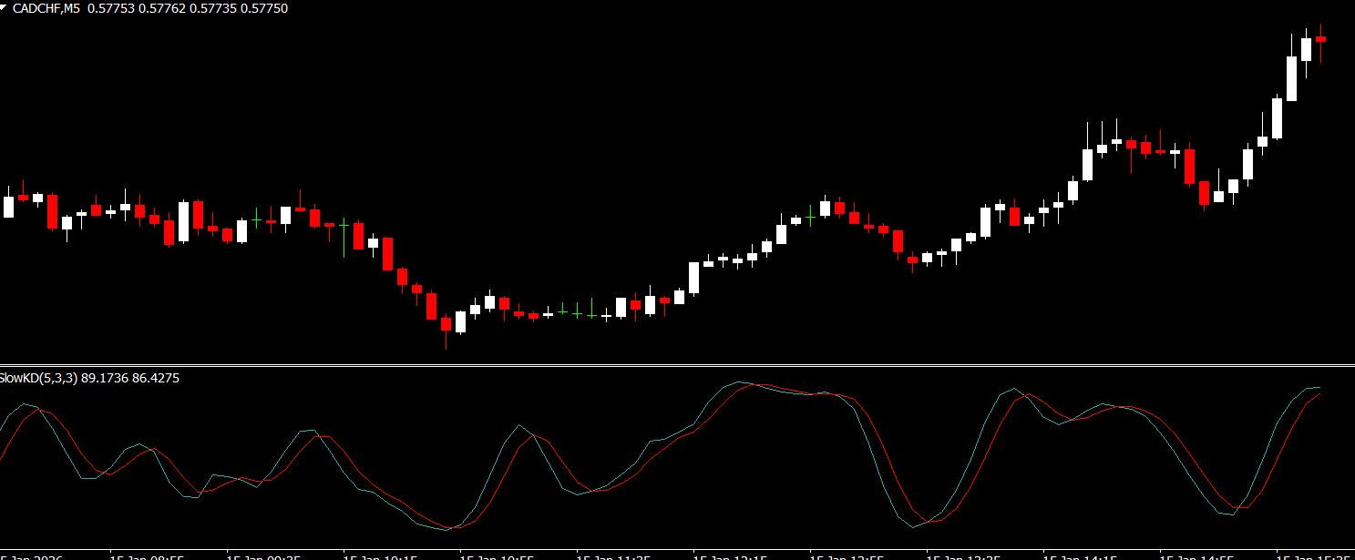Click the right end of cyan SlowKD line
This screenshot has height=560, width=1355.
1319,388
